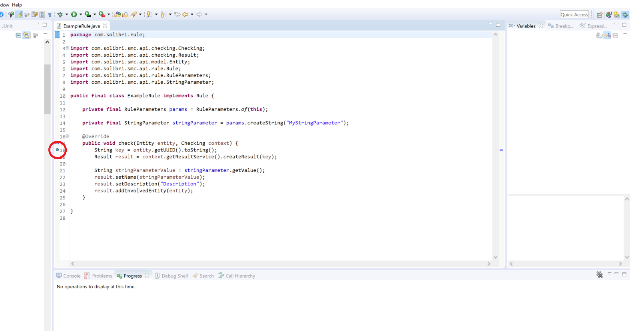Click the Quick Access search field
This screenshot has width=630, height=331.
pyautogui.click(x=574, y=15)
